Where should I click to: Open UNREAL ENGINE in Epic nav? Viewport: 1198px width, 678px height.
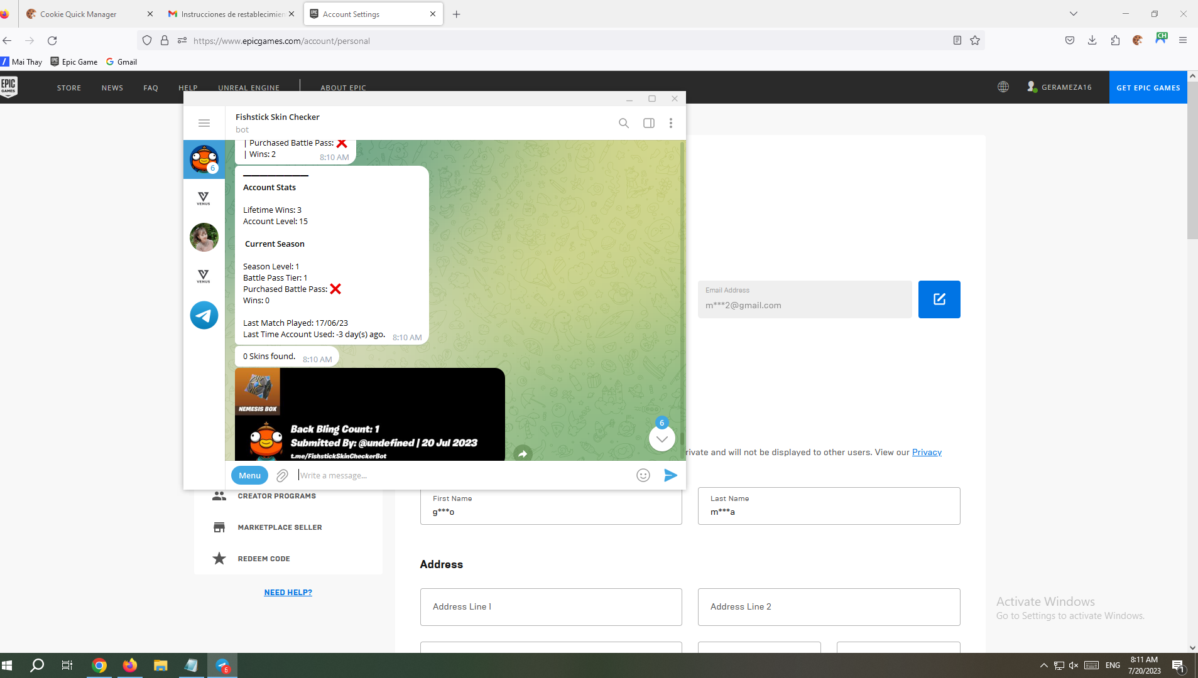click(x=249, y=88)
